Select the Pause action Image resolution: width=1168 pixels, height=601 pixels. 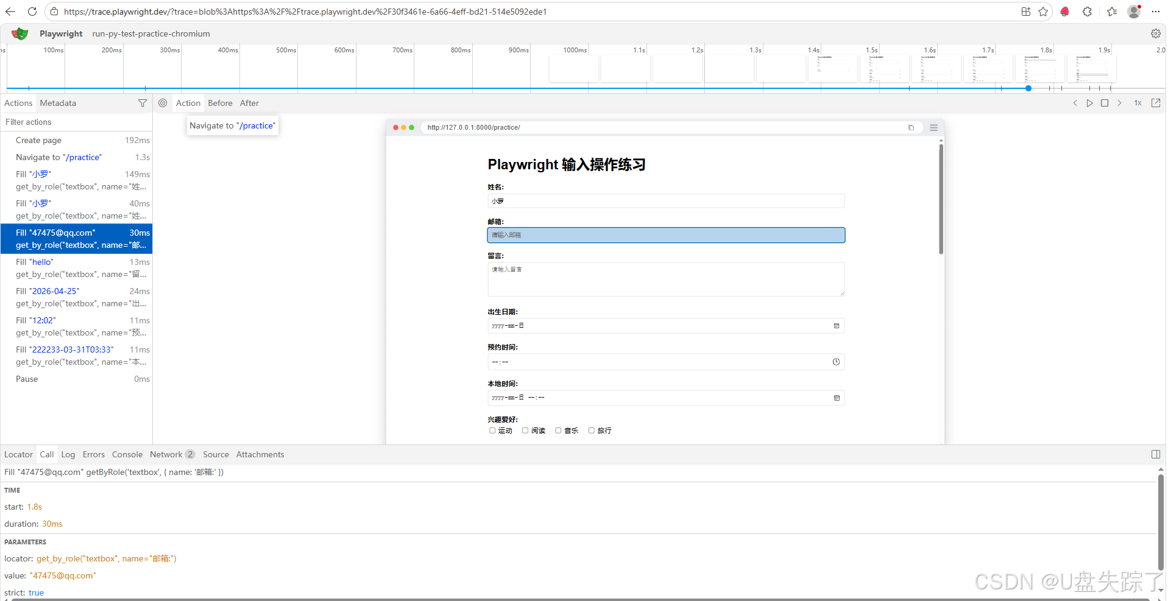76,379
